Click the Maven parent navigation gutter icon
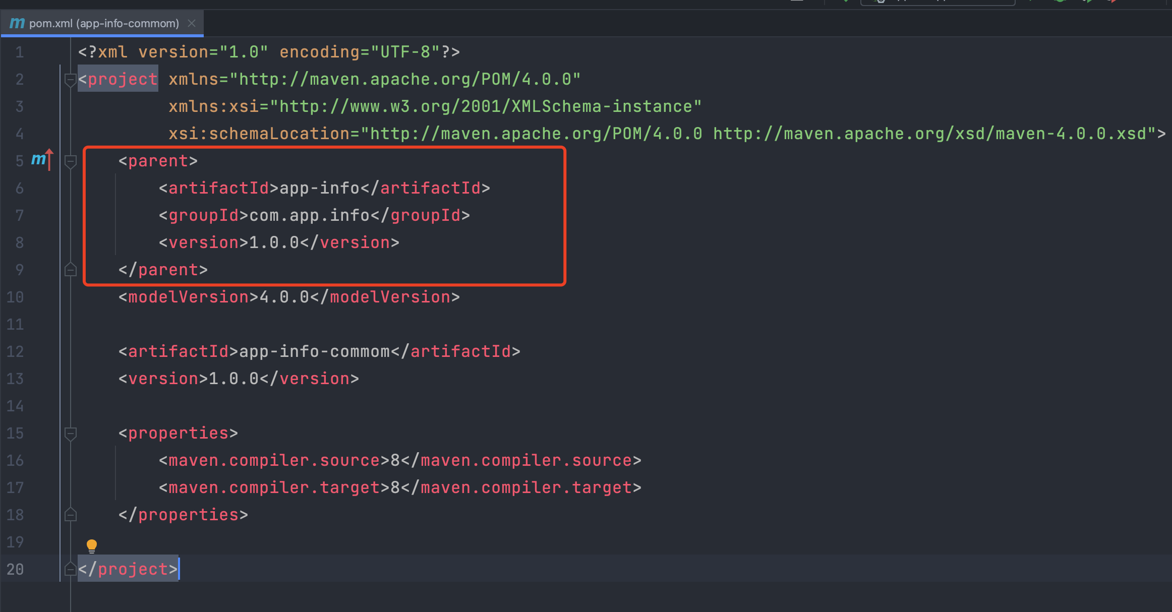 click(x=41, y=160)
